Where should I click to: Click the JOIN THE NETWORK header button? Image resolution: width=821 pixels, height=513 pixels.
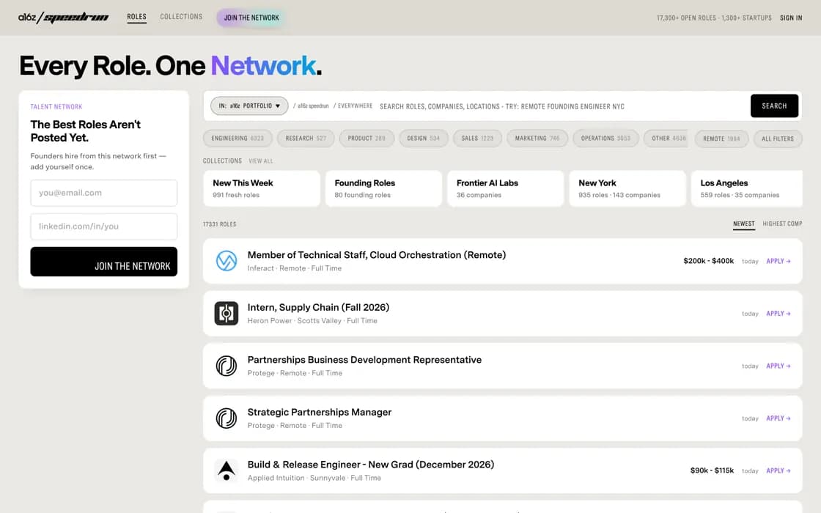point(251,18)
